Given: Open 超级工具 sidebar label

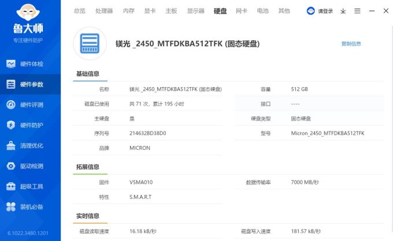Looking at the screenshot, I should point(32,186).
